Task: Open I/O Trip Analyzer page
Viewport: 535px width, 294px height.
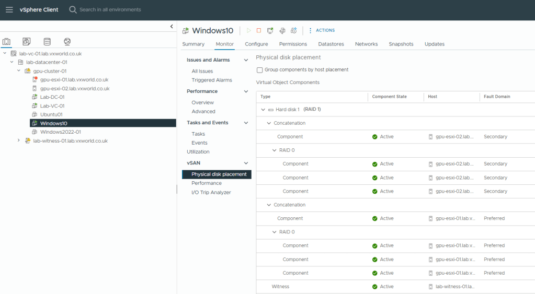Action: pyautogui.click(x=211, y=193)
